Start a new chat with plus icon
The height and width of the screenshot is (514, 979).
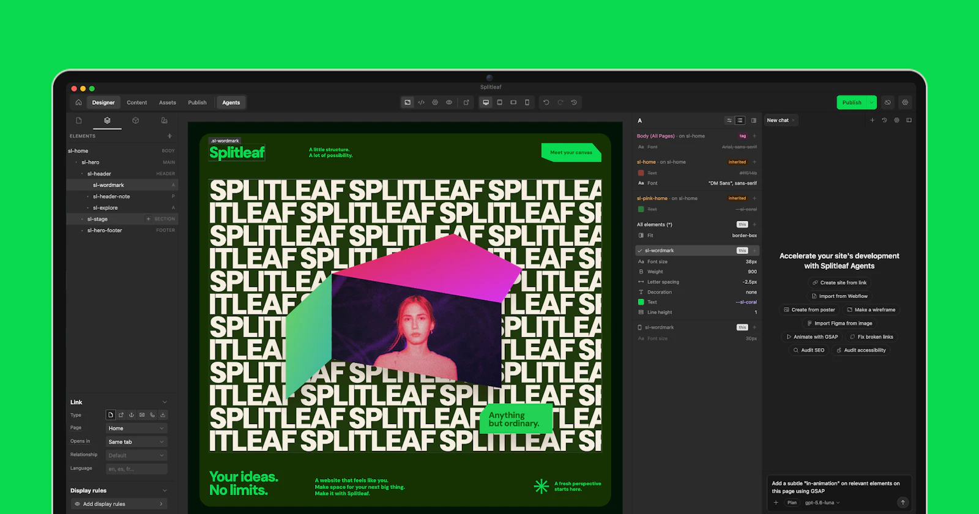[872, 121]
